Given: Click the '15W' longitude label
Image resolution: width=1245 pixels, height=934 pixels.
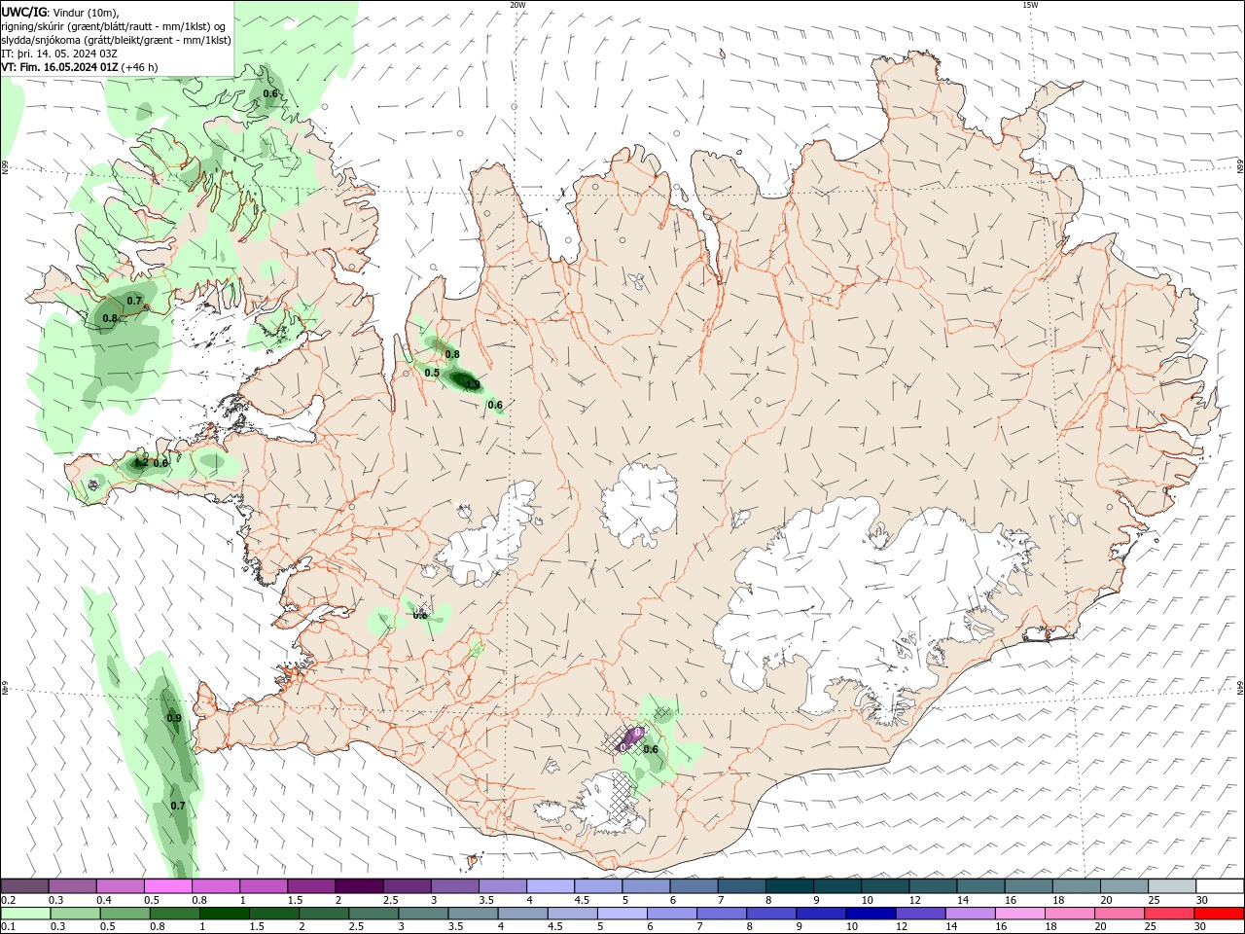Looking at the screenshot, I should pos(1029,5).
